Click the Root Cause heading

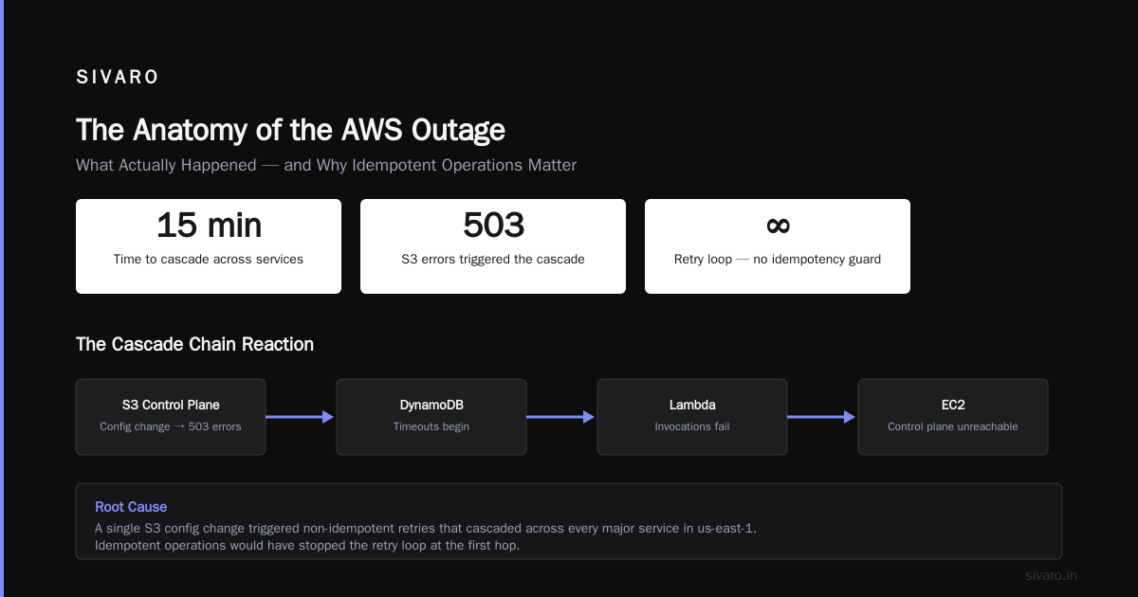pos(131,507)
